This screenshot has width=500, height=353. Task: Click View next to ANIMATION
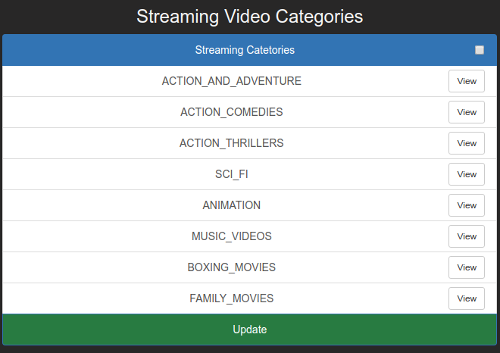coord(467,205)
